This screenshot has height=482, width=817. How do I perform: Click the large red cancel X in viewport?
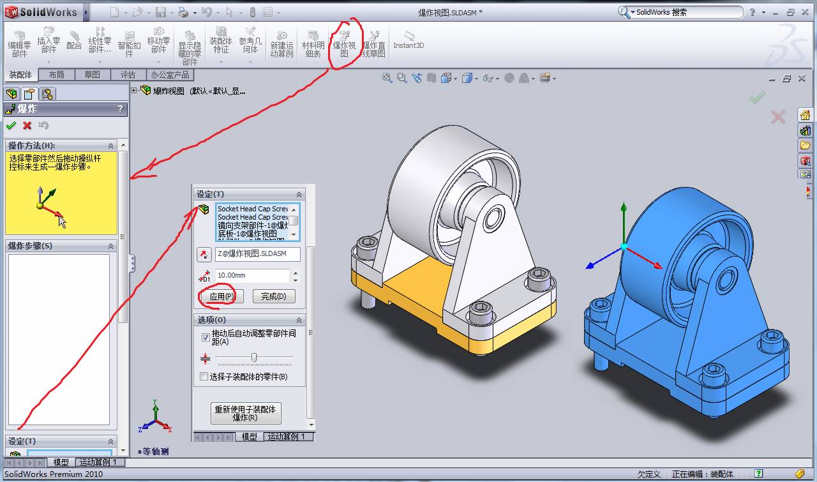coord(777,117)
